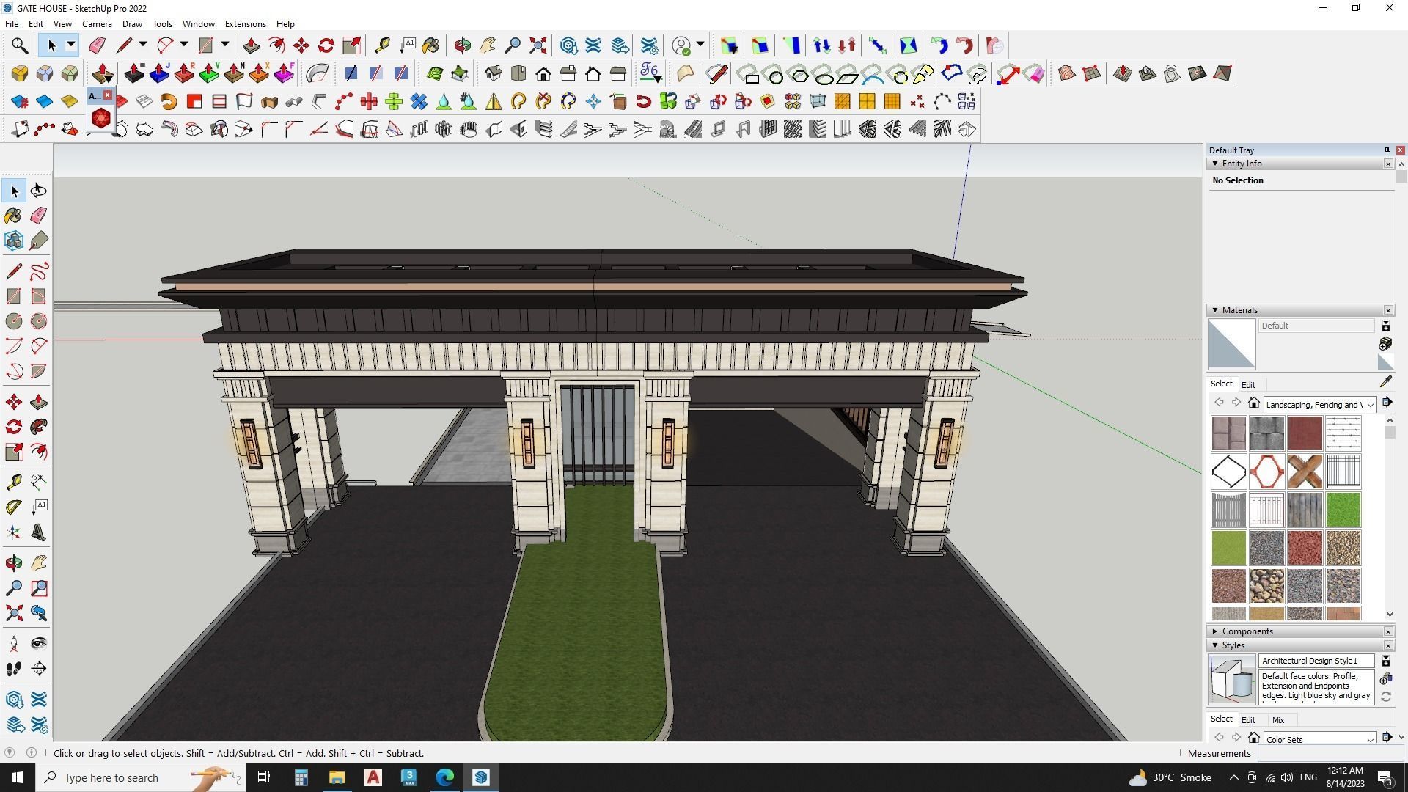Select the Protractor tool

[x=13, y=506]
